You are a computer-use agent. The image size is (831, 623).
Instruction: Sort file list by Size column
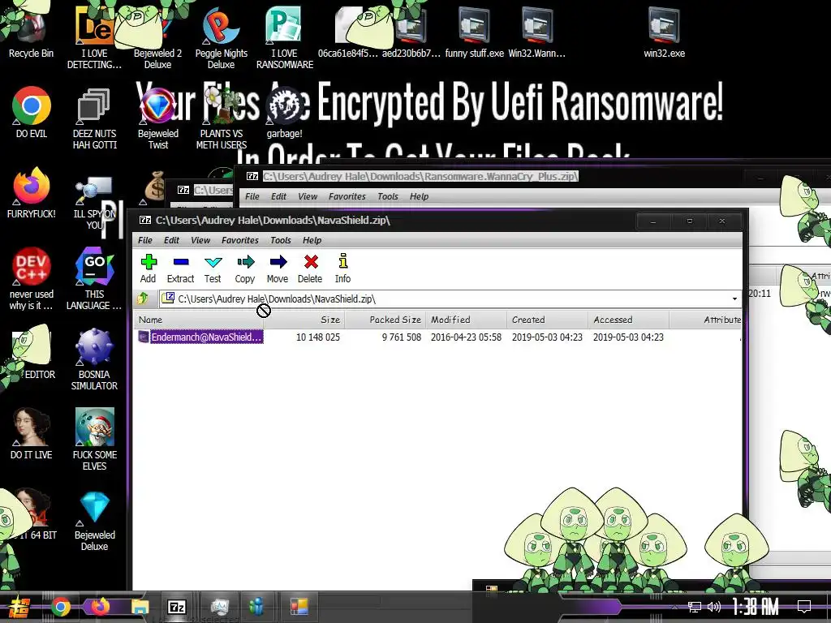pyautogui.click(x=304, y=320)
